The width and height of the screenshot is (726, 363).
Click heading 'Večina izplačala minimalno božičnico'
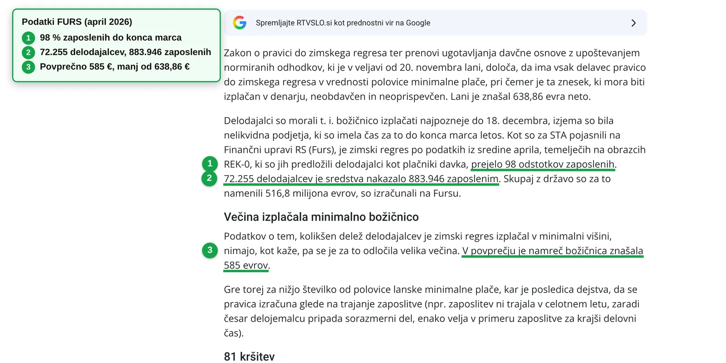point(321,217)
